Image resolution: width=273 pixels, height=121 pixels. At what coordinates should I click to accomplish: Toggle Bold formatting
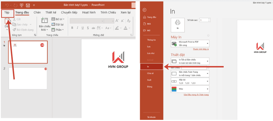[x=72, y=28]
